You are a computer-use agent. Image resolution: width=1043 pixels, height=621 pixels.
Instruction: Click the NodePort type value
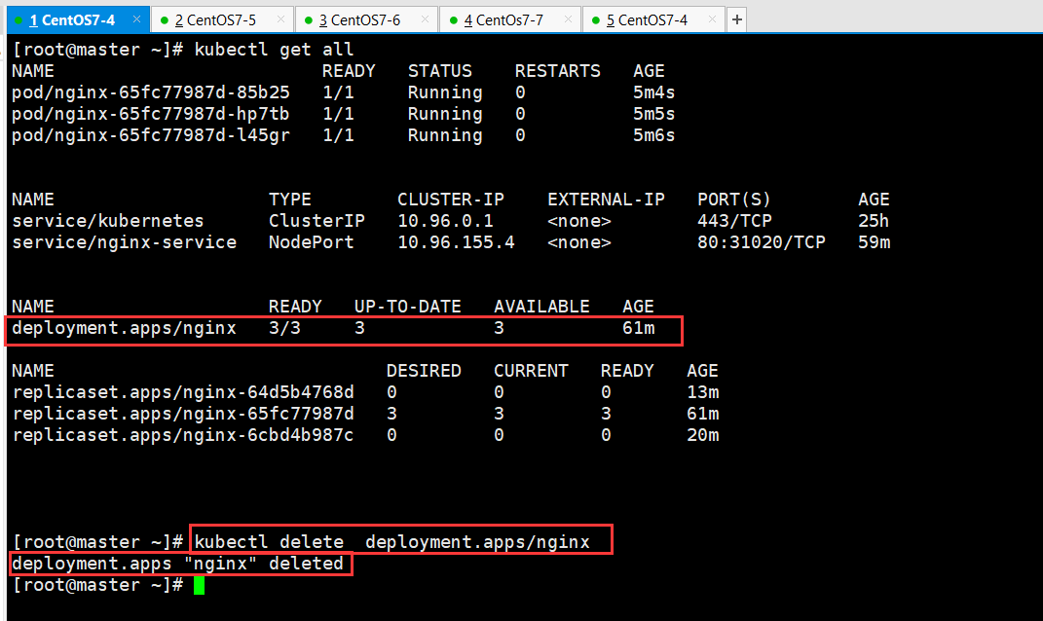tap(312, 242)
